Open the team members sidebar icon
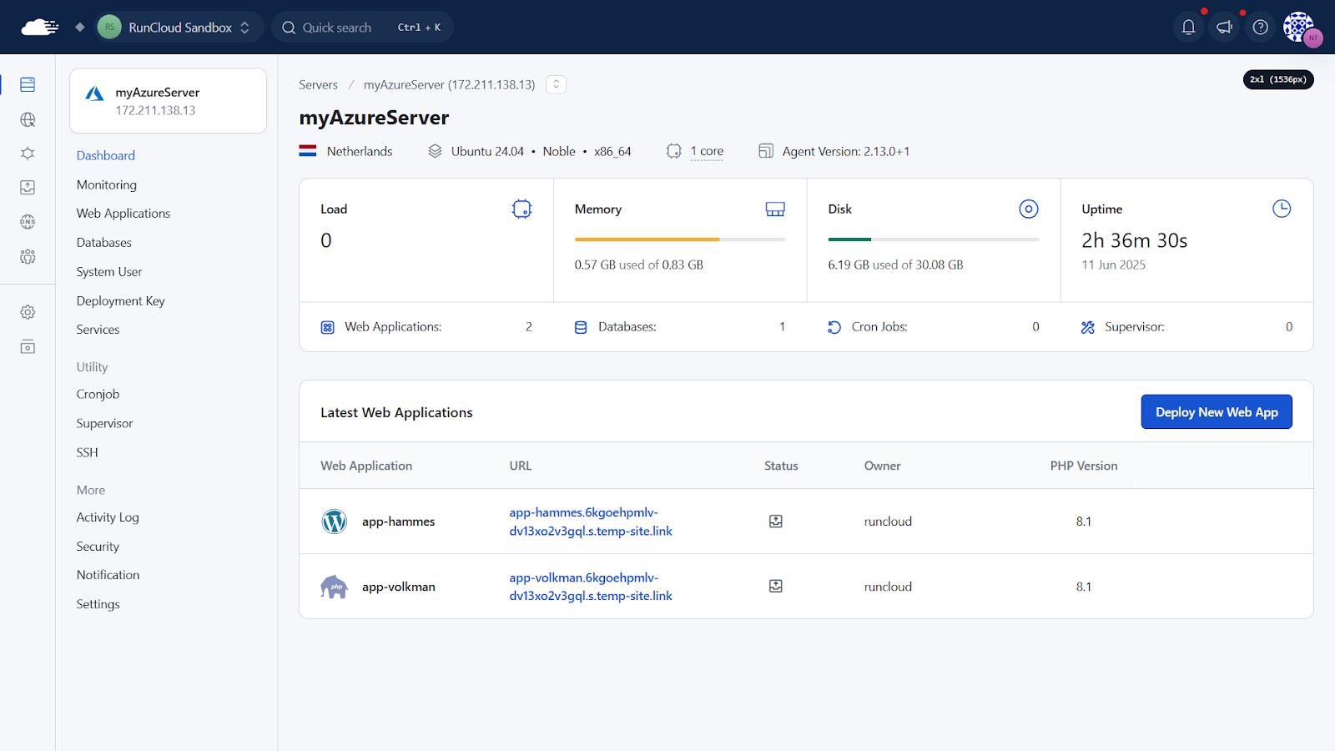Image resolution: width=1335 pixels, height=751 pixels. point(28,257)
